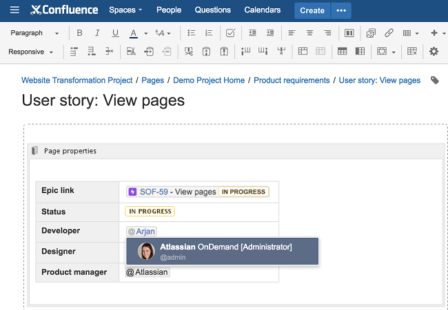The height and width of the screenshot is (310, 448).
Task: Open the Responsive table mode dropdown
Action: point(31,52)
